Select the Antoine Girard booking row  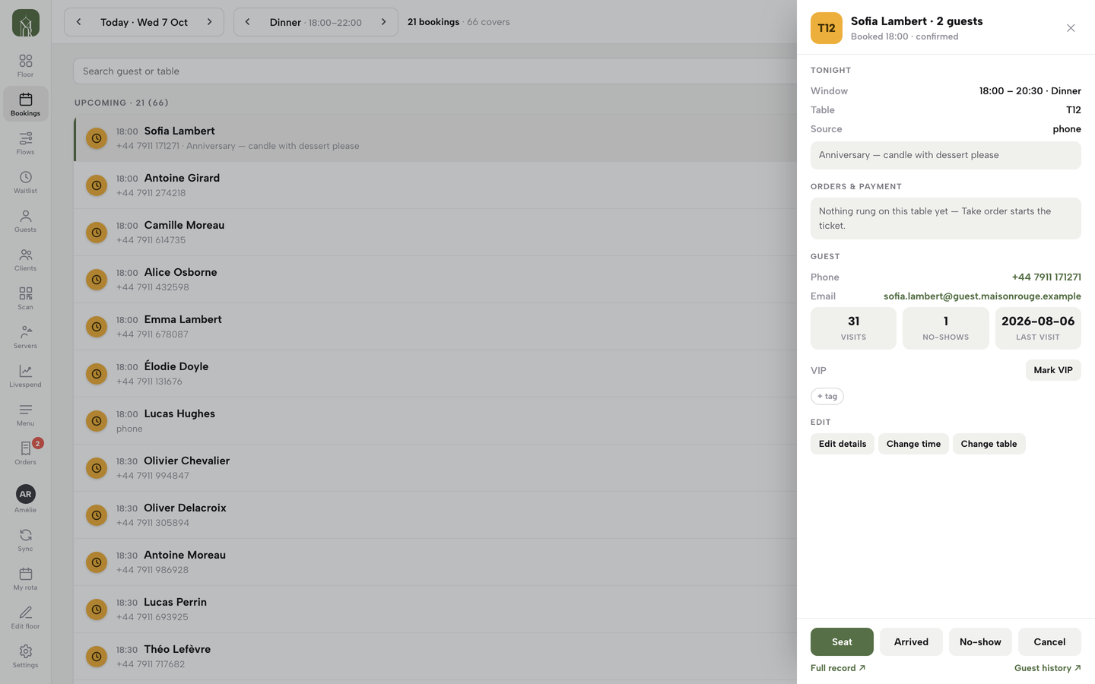(435, 185)
